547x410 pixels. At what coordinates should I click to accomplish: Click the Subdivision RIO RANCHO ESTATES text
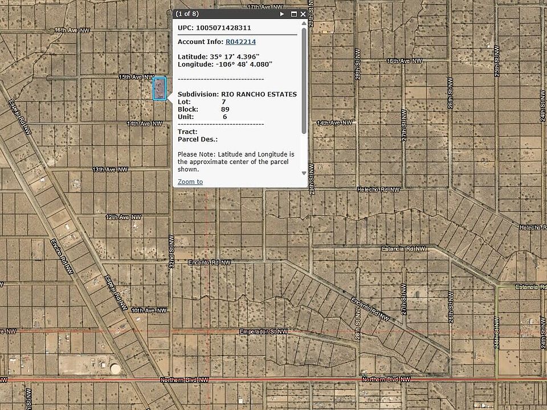tap(237, 94)
